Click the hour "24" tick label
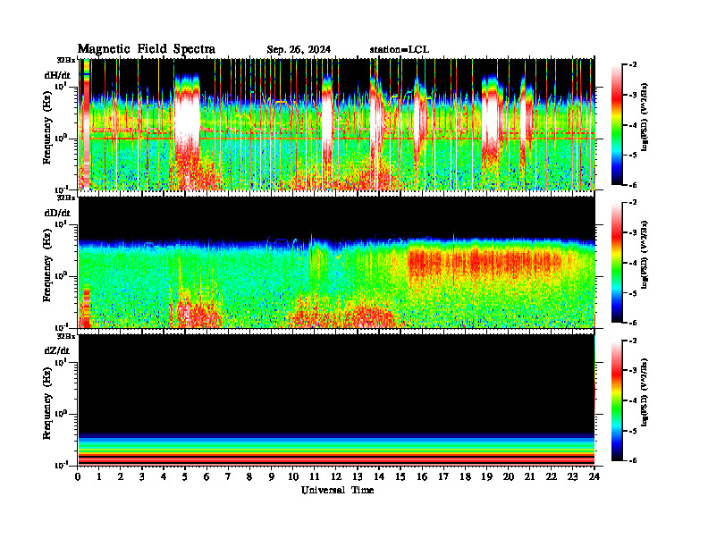The height and width of the screenshot is (547, 708). [594, 476]
